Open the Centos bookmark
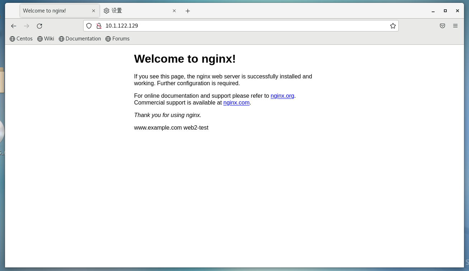This screenshot has height=271, width=469. (x=21, y=39)
